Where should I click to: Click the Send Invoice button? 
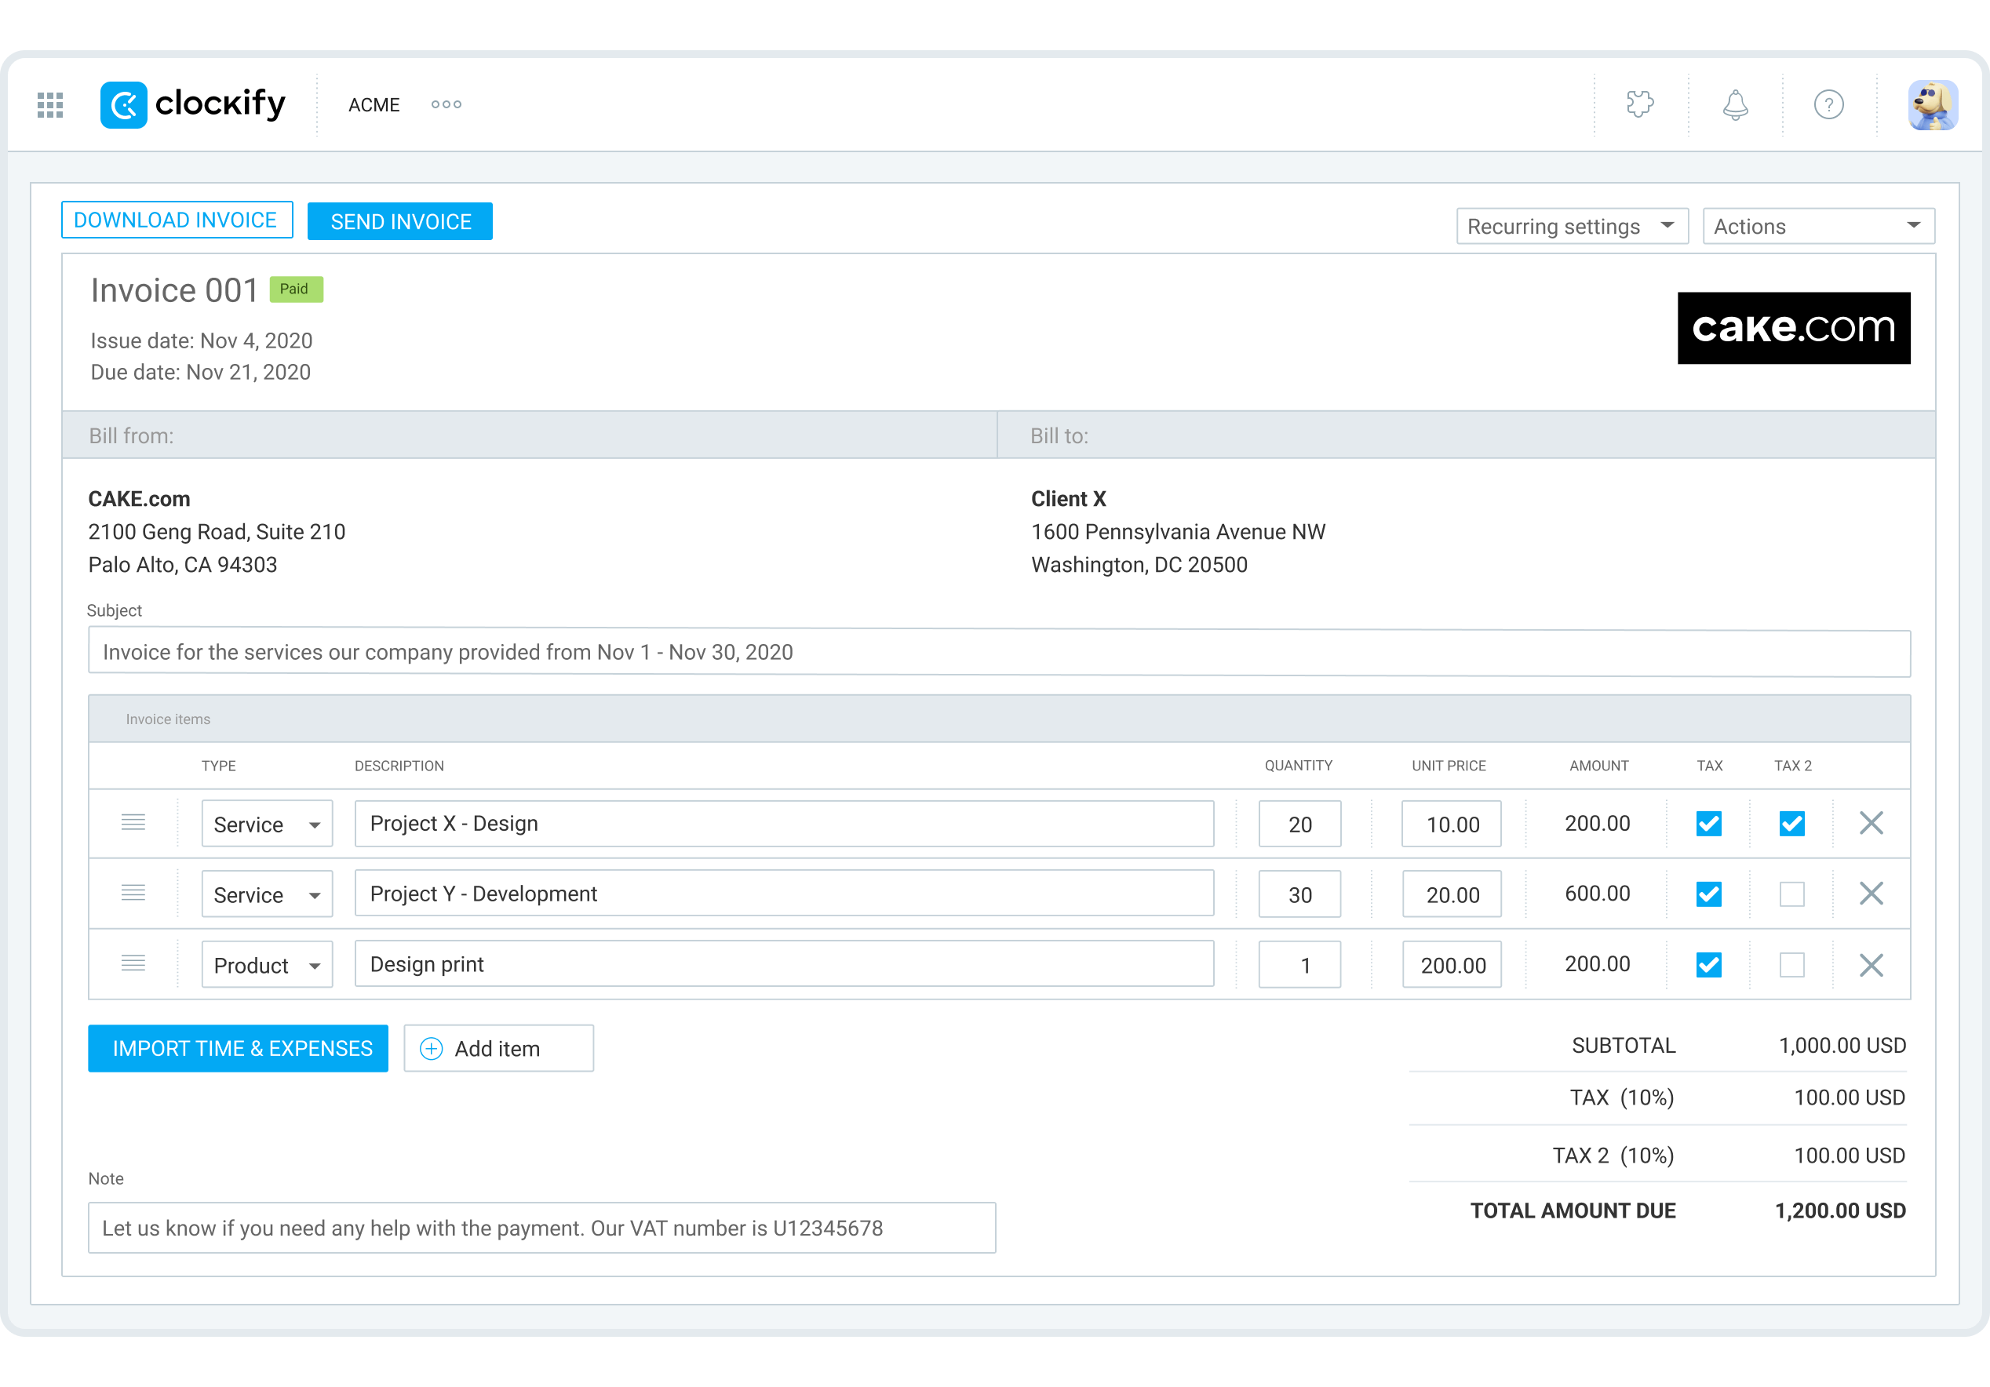[x=399, y=221]
